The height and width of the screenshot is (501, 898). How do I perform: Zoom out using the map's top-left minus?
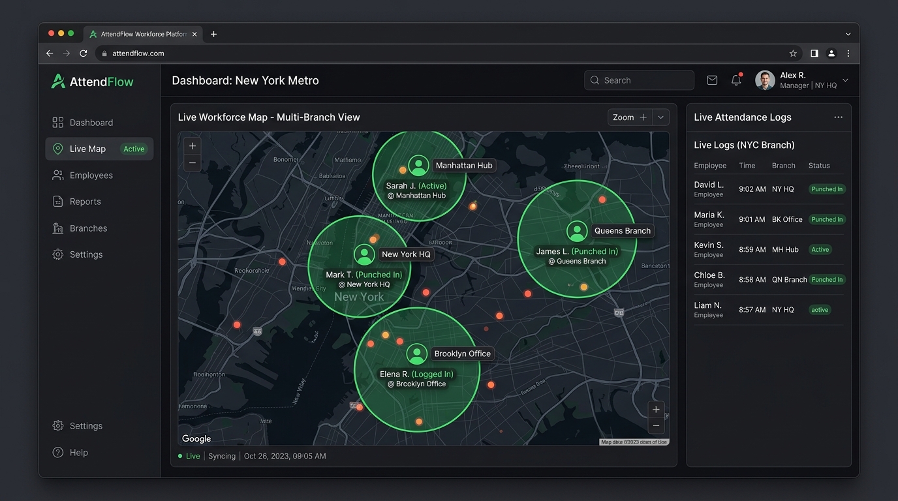click(193, 162)
